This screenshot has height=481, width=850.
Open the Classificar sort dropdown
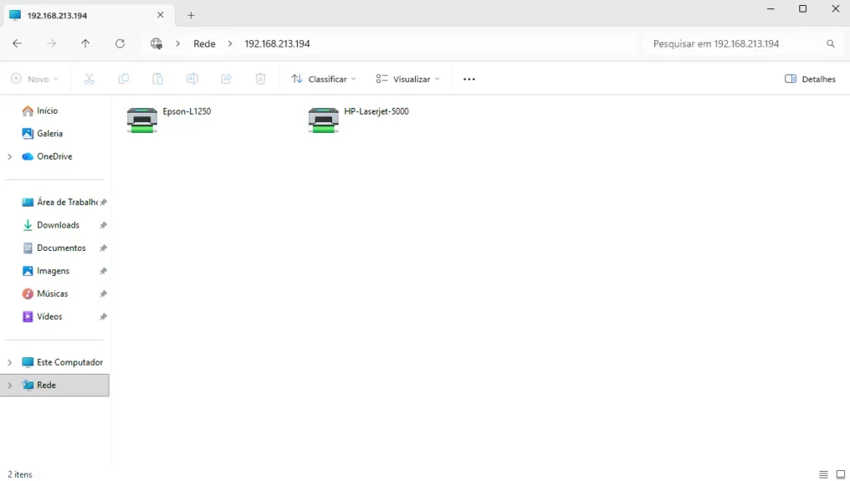tap(324, 79)
